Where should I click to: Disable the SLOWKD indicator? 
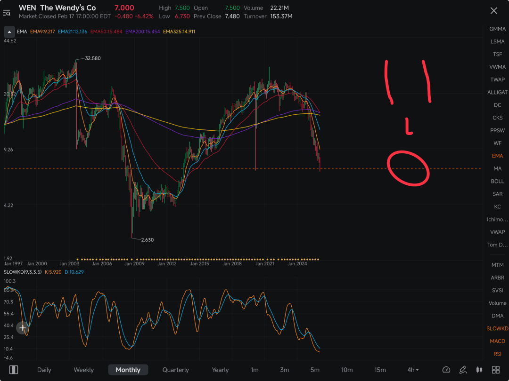tap(497, 328)
